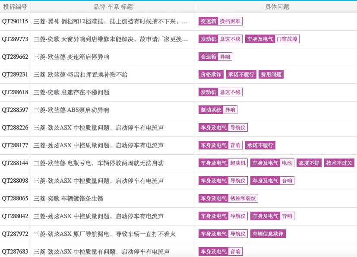Open 4S店扣押置换补贴不给 complaint
357x257 pixels.
(81, 74)
